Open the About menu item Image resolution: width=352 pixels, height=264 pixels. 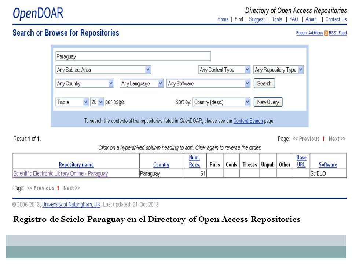point(311,19)
